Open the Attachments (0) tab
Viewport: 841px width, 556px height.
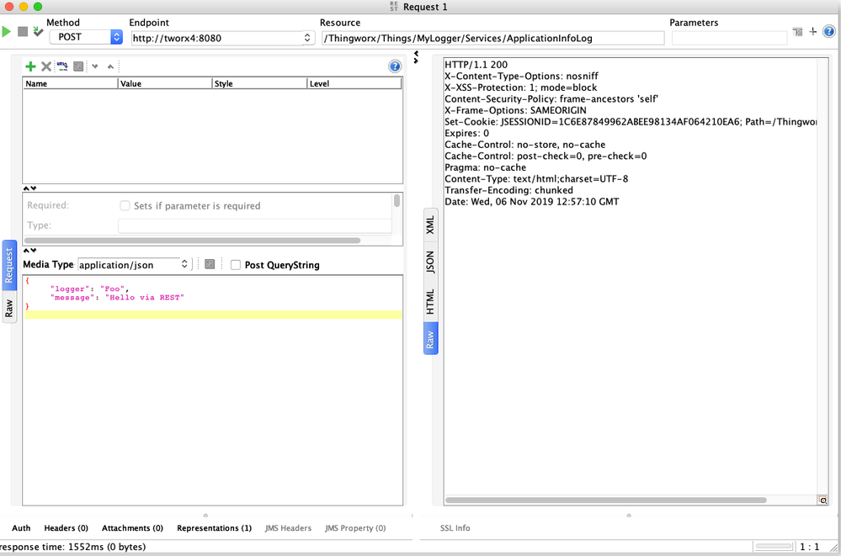click(x=132, y=528)
